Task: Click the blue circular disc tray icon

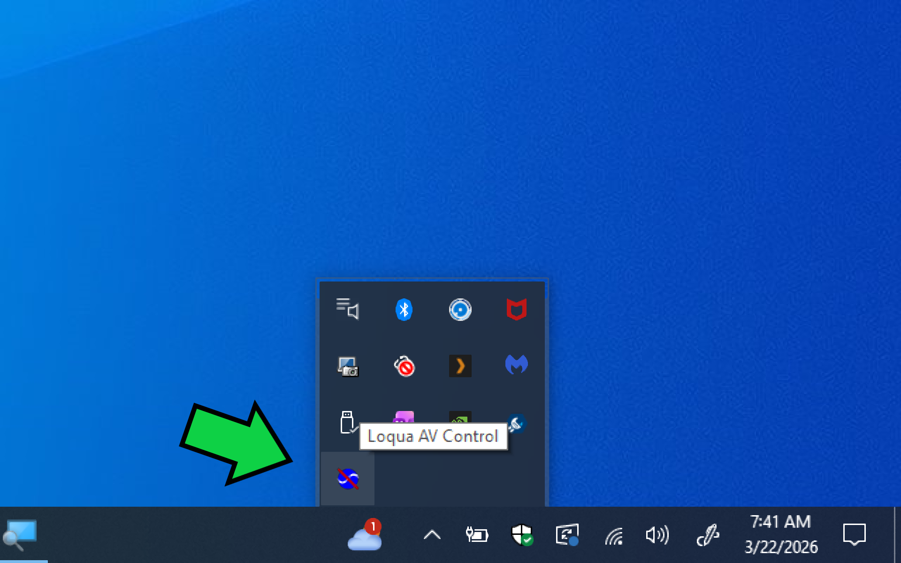Action: (x=460, y=310)
